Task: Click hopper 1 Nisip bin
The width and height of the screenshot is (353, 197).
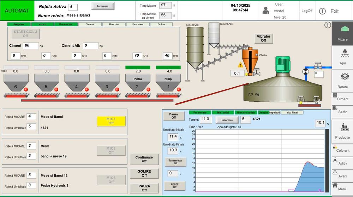Action: click(x=168, y=83)
